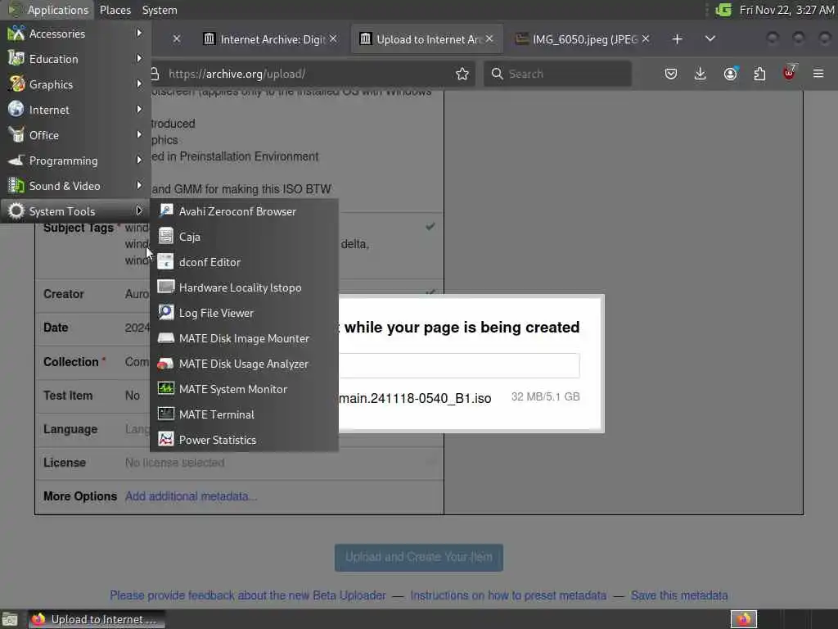Bookmark this page with star icon
This screenshot has width=838, height=629.
(462, 74)
